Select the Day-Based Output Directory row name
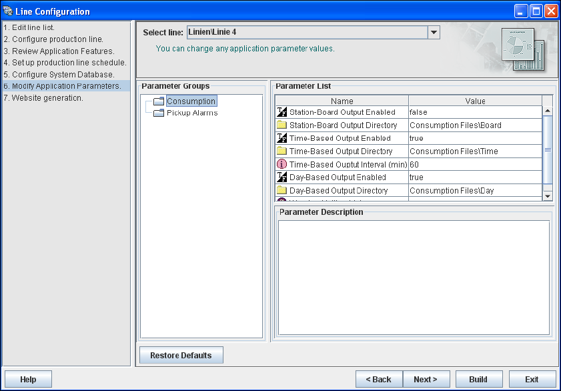561x391 pixels. pos(338,190)
